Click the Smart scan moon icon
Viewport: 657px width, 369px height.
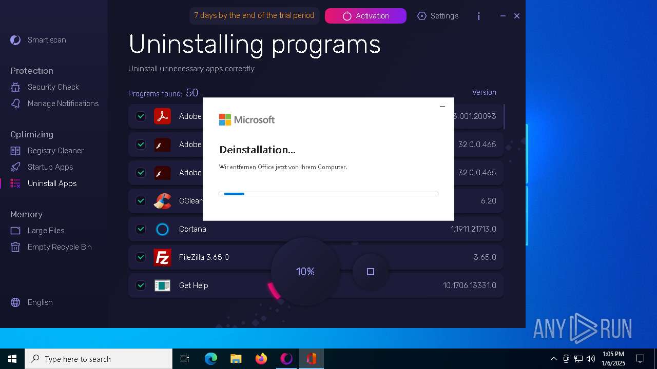tap(15, 40)
